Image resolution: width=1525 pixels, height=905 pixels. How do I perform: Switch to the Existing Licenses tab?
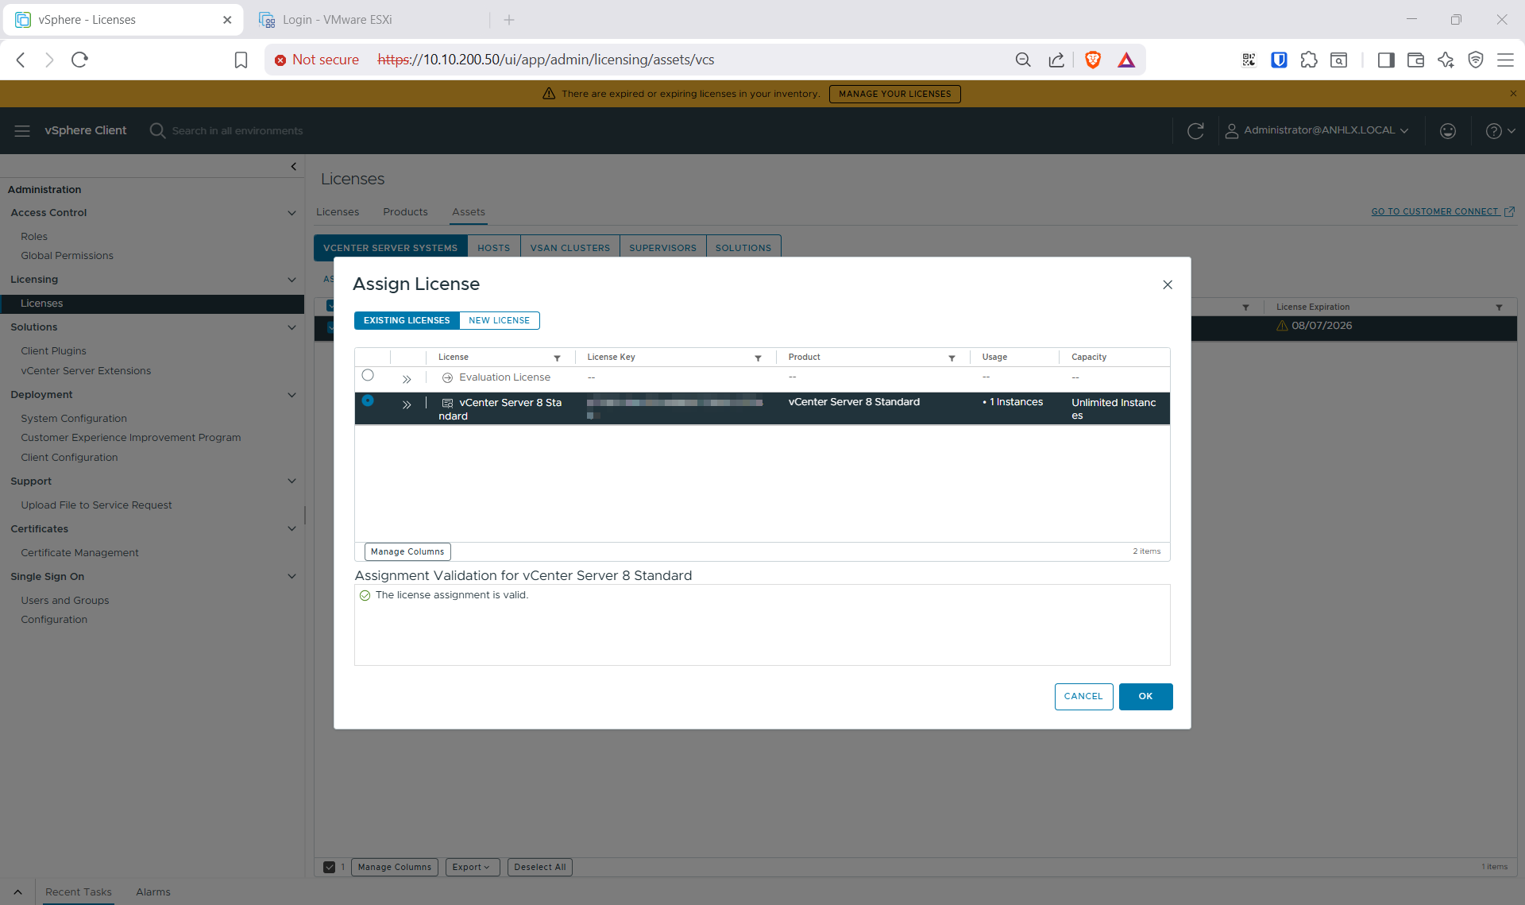[x=407, y=320]
